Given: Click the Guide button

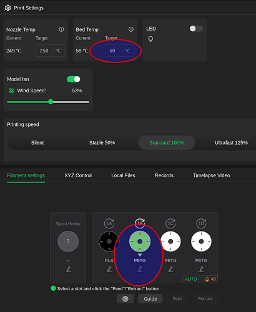Looking at the screenshot, I should (x=150, y=299).
